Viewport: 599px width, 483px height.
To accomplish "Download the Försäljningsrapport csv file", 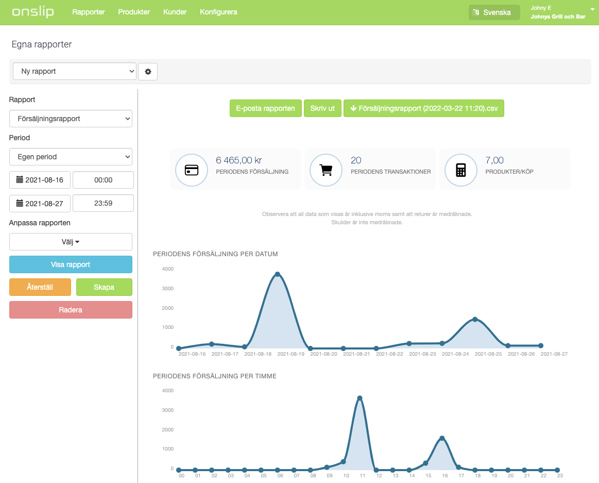I will coord(424,108).
